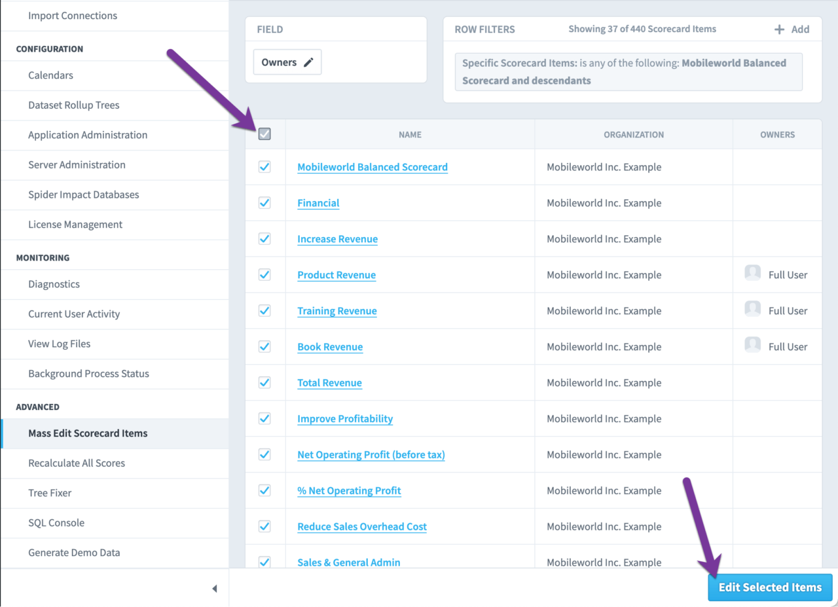Viewport: 838px width, 607px height.
Task: Click the plus icon to add row filter
Action: click(779, 29)
